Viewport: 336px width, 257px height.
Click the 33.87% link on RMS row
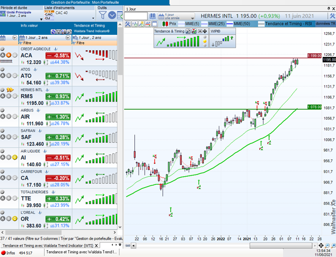(61, 103)
